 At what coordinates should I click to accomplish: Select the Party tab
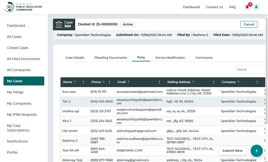[141, 58]
